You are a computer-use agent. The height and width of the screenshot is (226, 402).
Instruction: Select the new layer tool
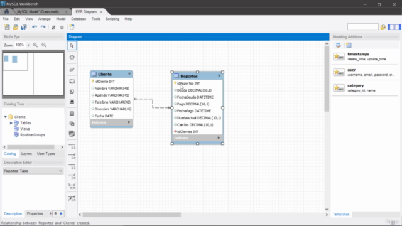pyautogui.click(x=72, y=82)
